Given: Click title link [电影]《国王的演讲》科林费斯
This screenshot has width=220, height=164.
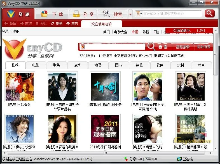Looking at the screenshot, I should [x=190, y=107].
